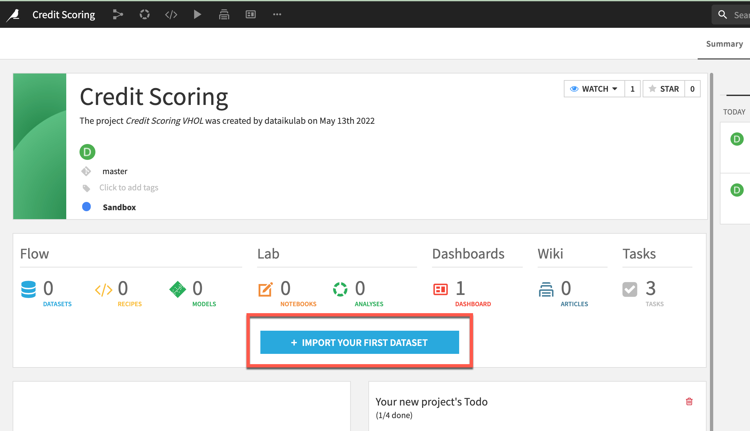Click to add tags field

(x=129, y=188)
